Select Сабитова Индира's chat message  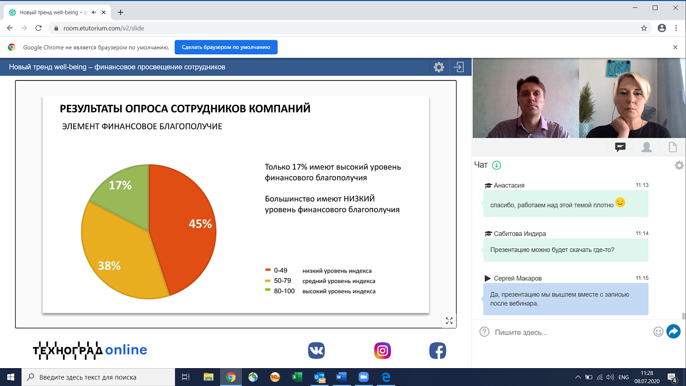566,250
